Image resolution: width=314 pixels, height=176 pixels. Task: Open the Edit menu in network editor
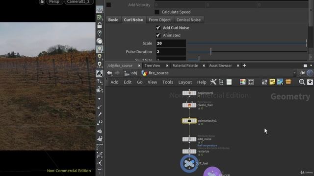pyautogui.click(x=128, y=82)
